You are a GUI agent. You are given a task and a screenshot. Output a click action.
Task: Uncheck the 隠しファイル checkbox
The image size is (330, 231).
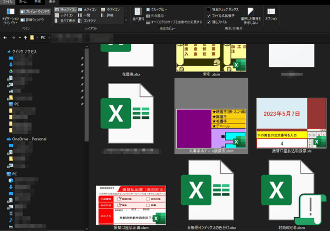[x=208, y=22]
